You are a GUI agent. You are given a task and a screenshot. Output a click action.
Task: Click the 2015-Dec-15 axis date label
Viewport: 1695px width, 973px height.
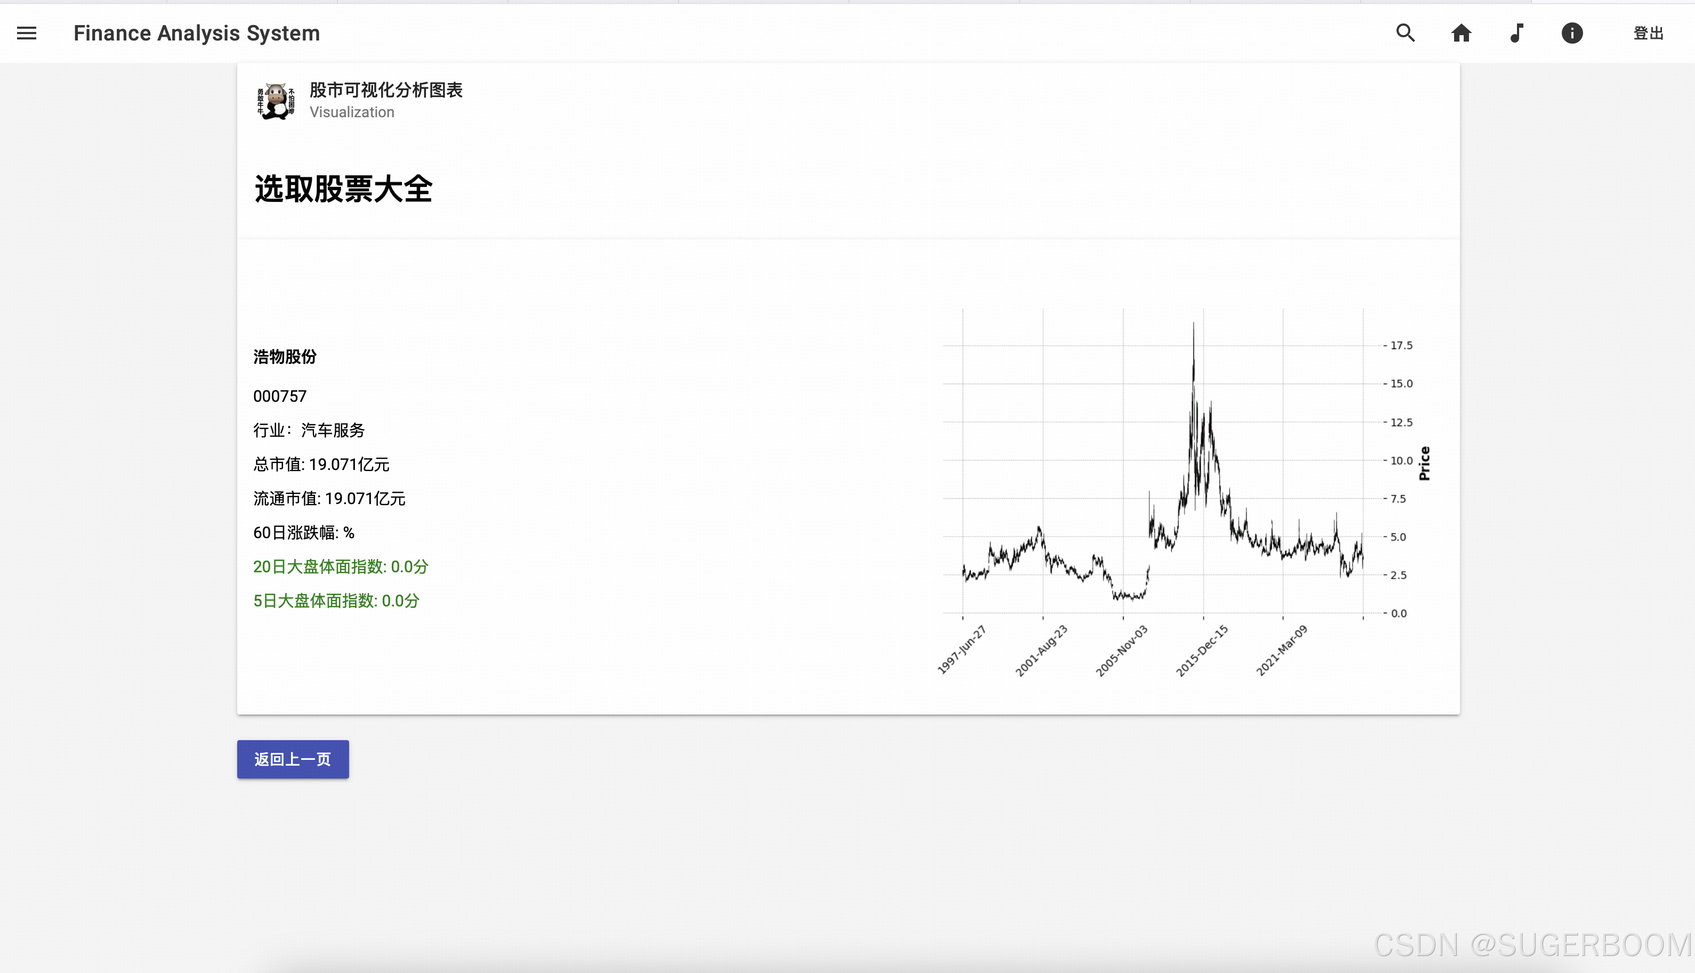tap(1202, 651)
